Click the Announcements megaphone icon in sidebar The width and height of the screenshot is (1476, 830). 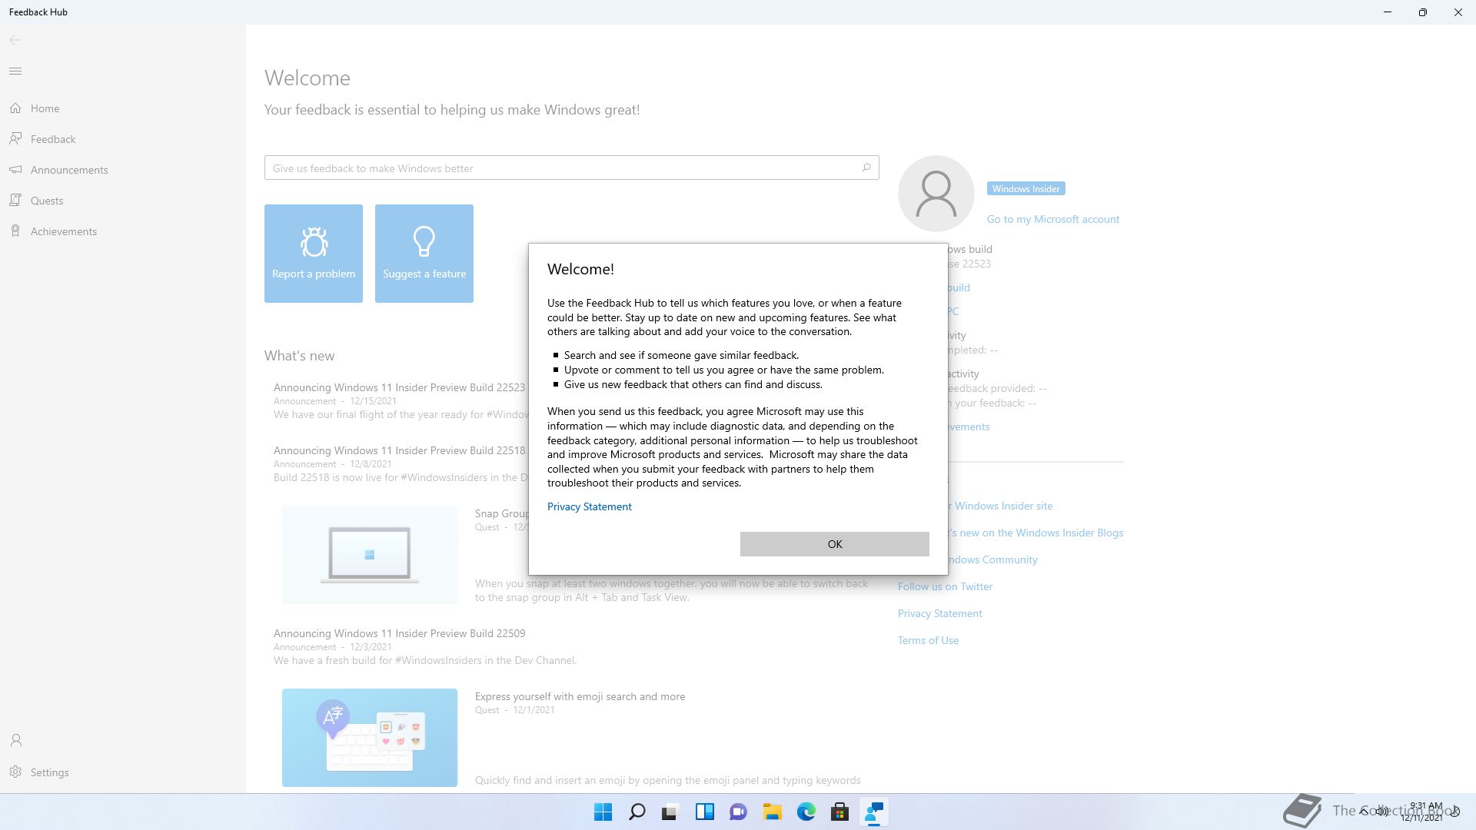pyautogui.click(x=15, y=170)
